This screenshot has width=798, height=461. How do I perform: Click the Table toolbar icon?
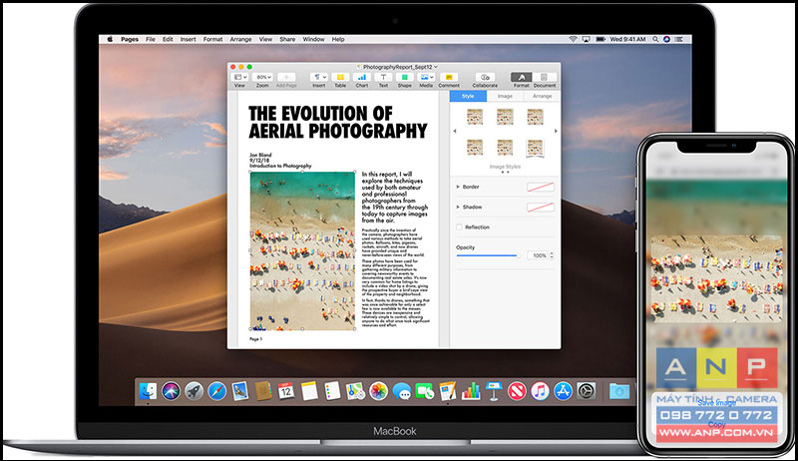[340, 78]
